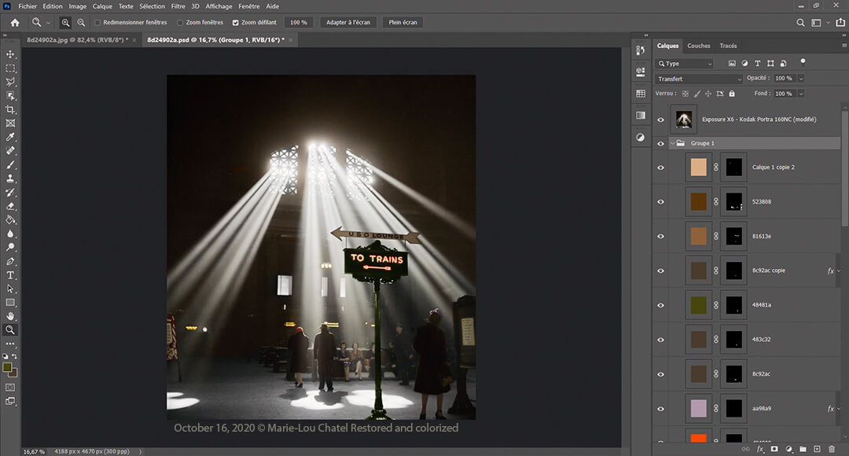Click the orange thumbnail of Calque 1 copie 2
849x456 pixels.
699,167
